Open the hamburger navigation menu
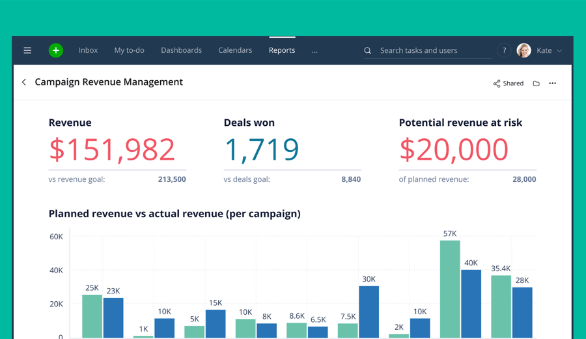586x339 pixels. pos(27,50)
